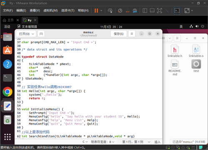The image size is (208, 150).
Task: Change the 制表符宽度: 8 tab width setting
Action: coord(103,142)
